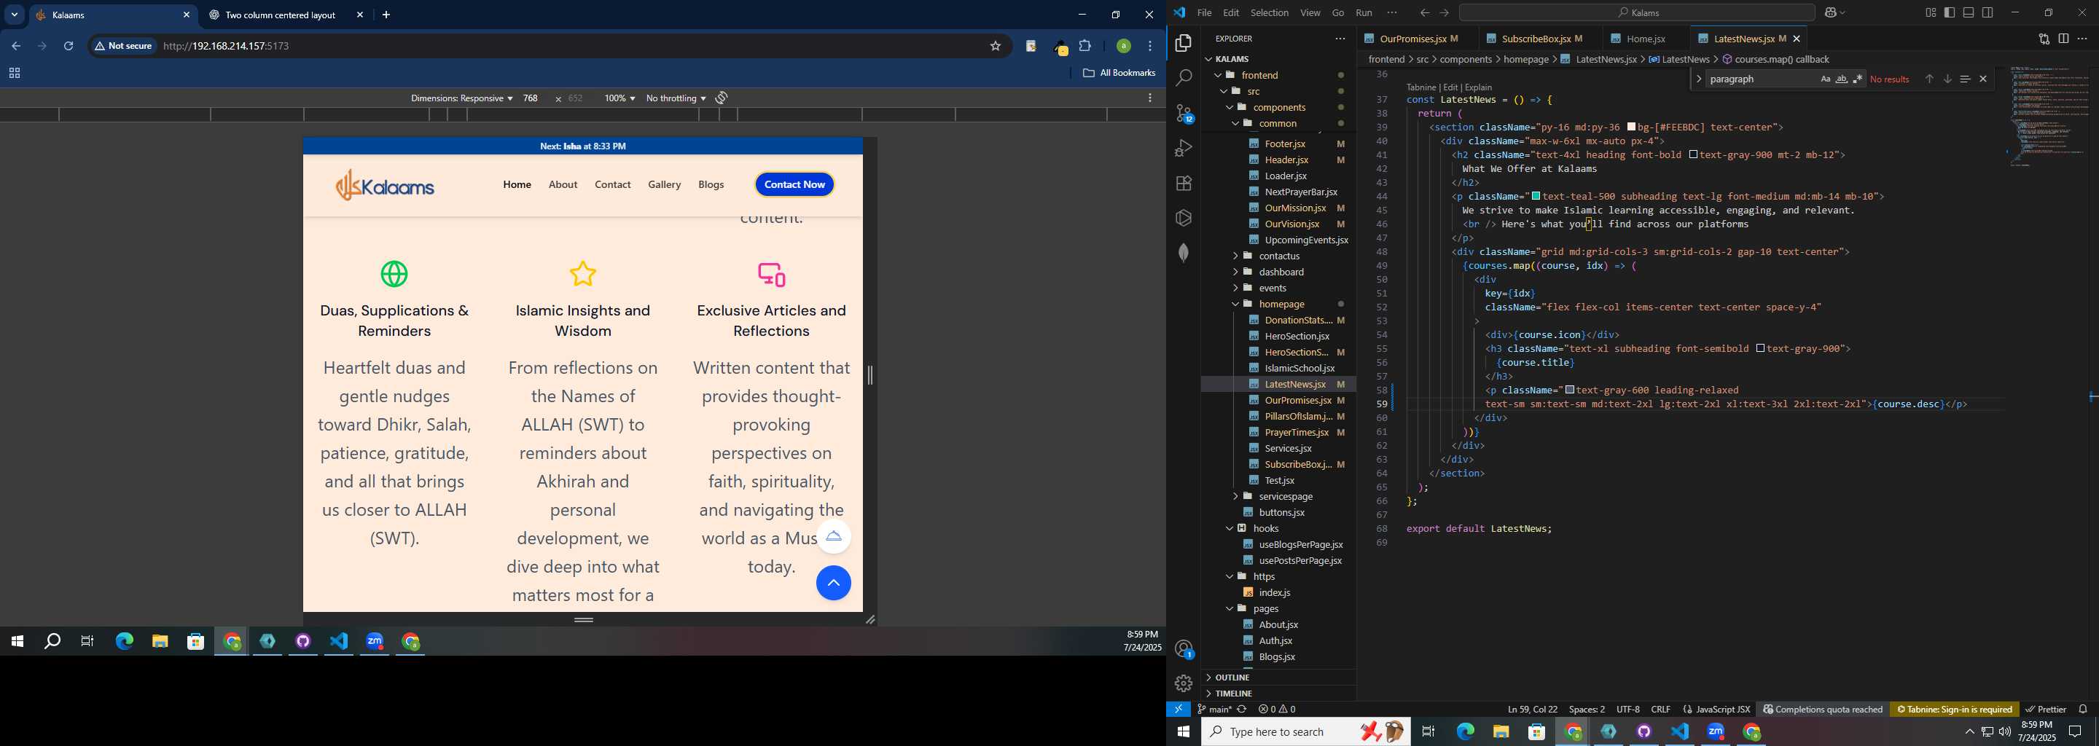Open the Accounts icon in the activity bar
This screenshot has width=2099, height=746.
point(1183,649)
